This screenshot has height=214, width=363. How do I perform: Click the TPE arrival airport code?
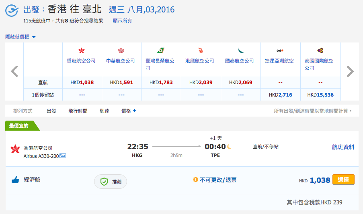[215, 155]
